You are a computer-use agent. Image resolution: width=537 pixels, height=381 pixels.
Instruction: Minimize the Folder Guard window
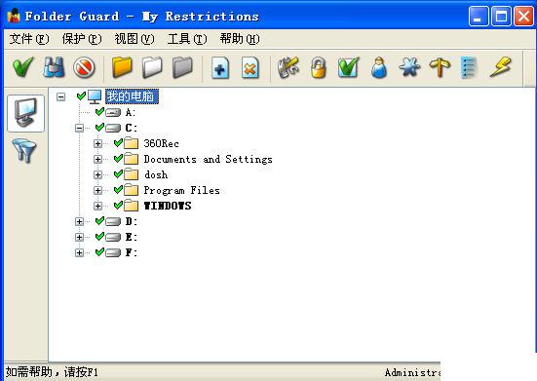pyautogui.click(x=479, y=17)
